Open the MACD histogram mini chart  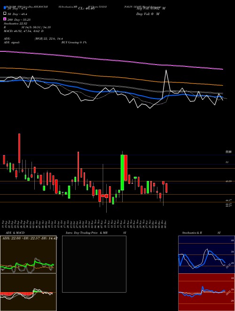click(28, 292)
